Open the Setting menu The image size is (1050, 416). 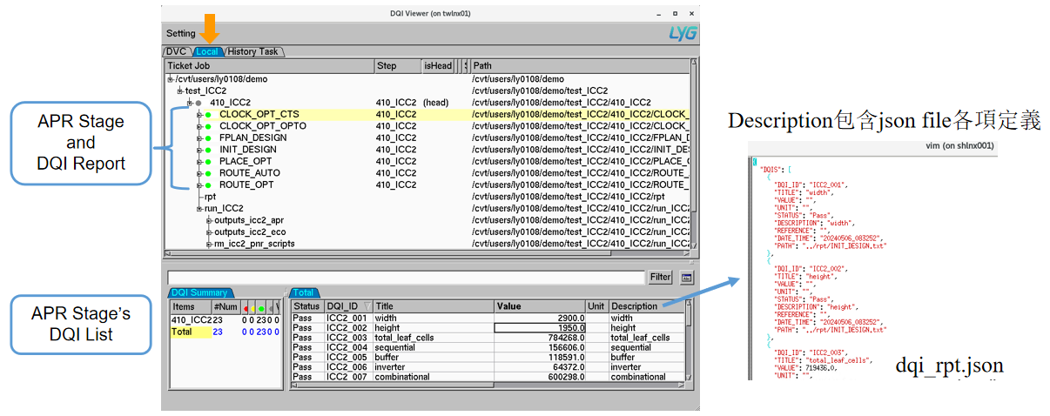pos(181,33)
